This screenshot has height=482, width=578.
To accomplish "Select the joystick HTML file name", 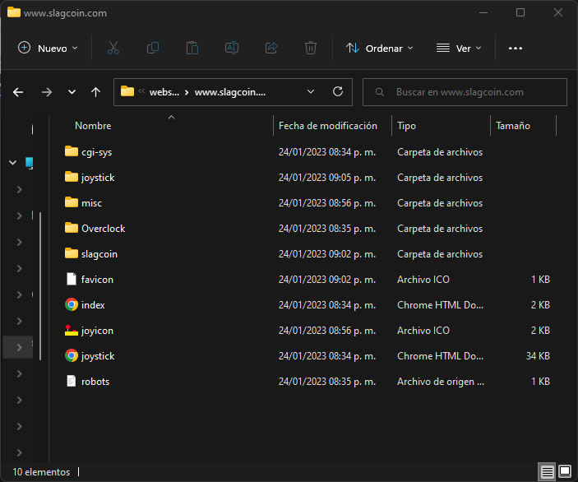I will [98, 356].
